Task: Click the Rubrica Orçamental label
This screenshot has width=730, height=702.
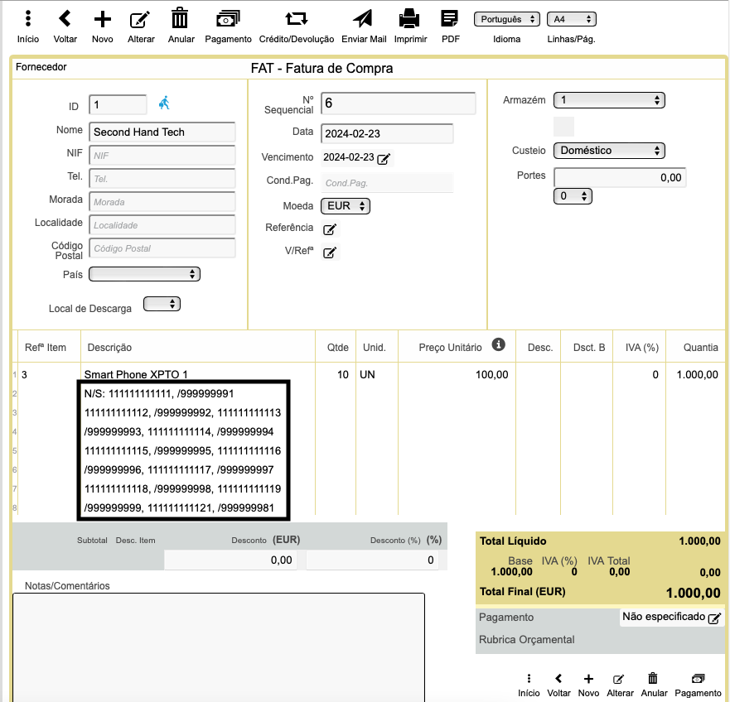Action: tap(526, 640)
